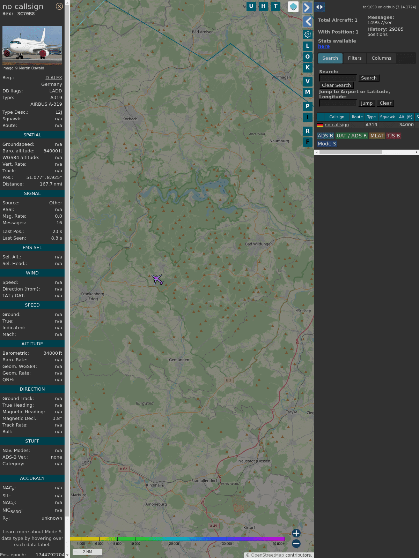
Task: Click the Pos. 51.077°, 8.925° value
Action: click(44, 178)
